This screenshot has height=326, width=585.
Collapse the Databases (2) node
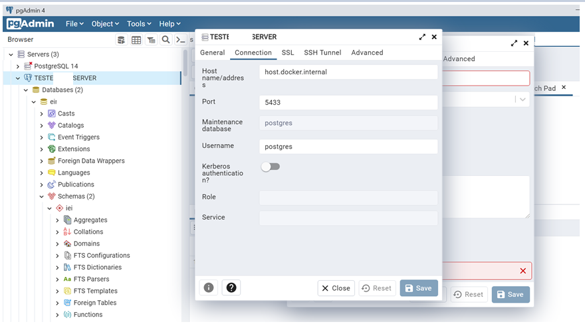[x=26, y=90]
